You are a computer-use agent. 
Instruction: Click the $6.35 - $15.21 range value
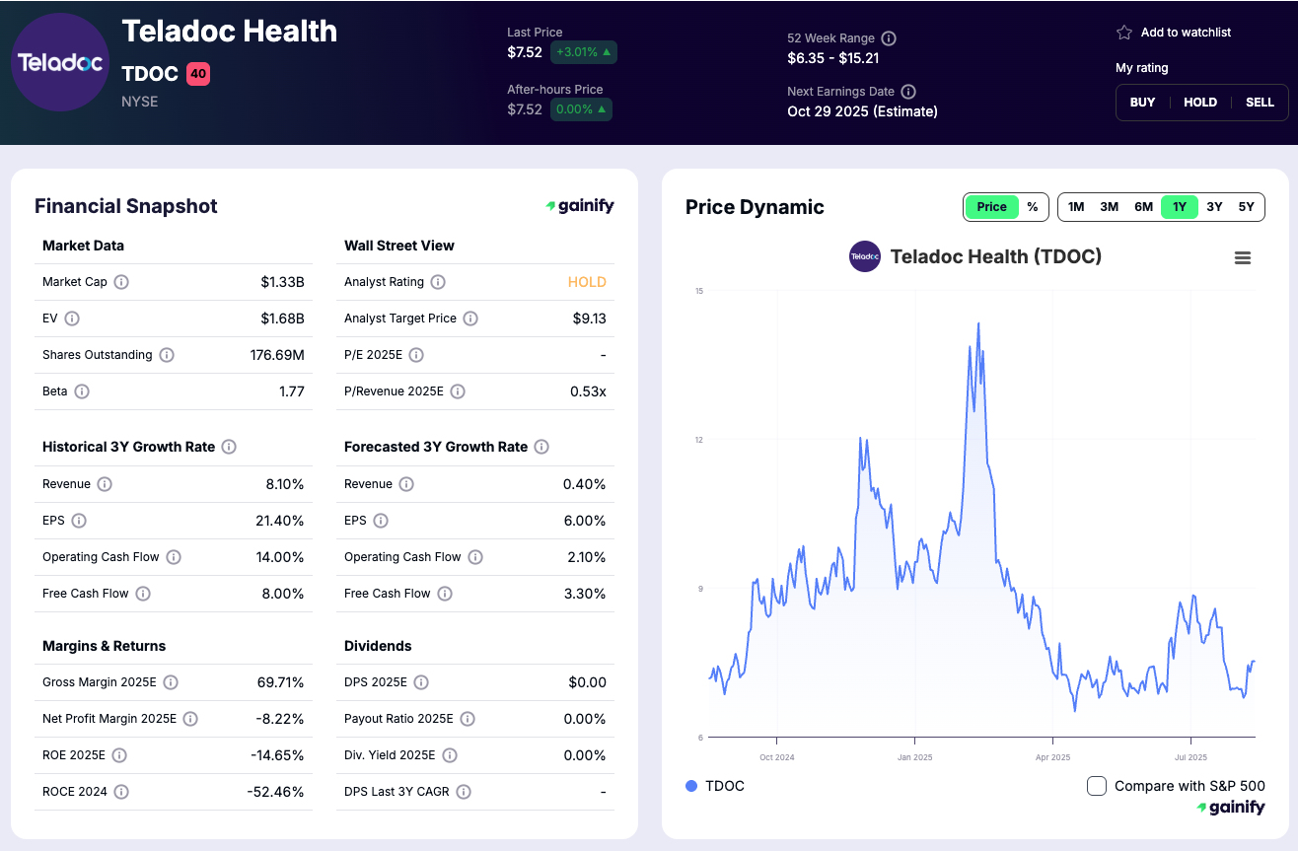click(x=832, y=58)
